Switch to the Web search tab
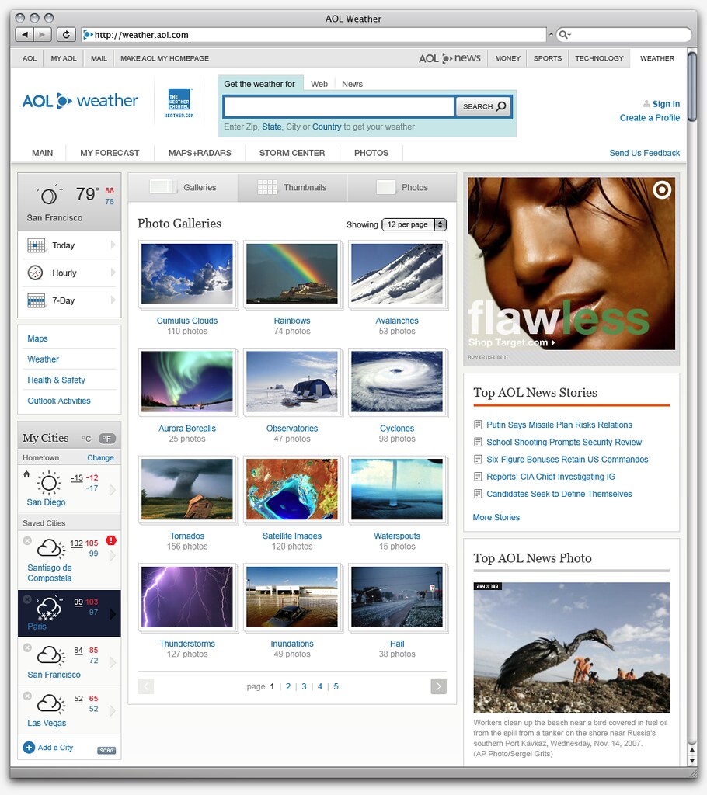Screen dimensions: 707x795 [x=319, y=84]
